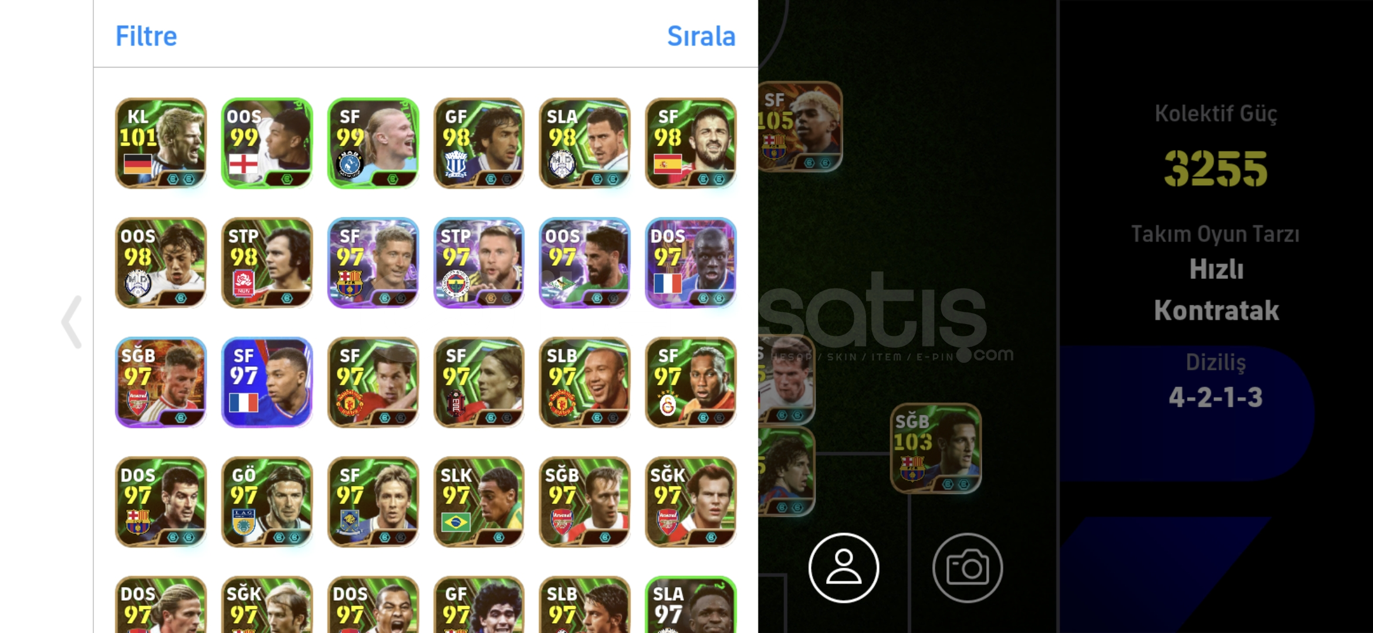Open the player profile icon button

[x=843, y=567]
